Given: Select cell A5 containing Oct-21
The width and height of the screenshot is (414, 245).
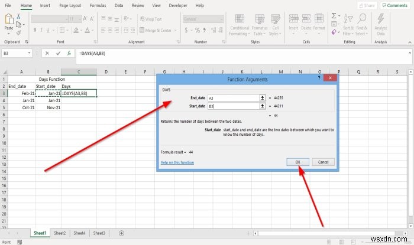Looking at the screenshot, I should click(x=21, y=107).
